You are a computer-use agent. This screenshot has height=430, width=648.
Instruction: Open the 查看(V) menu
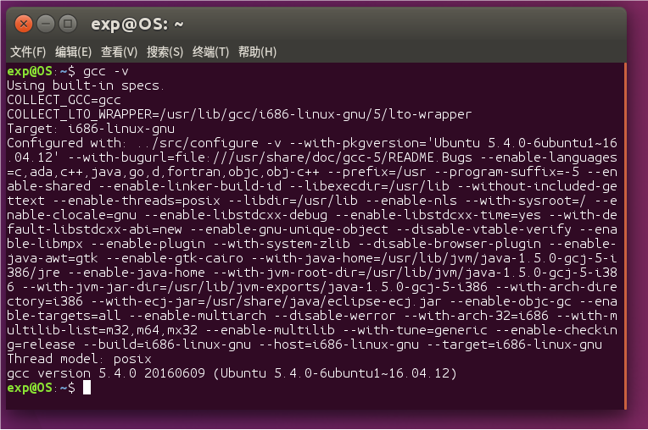[x=119, y=52]
